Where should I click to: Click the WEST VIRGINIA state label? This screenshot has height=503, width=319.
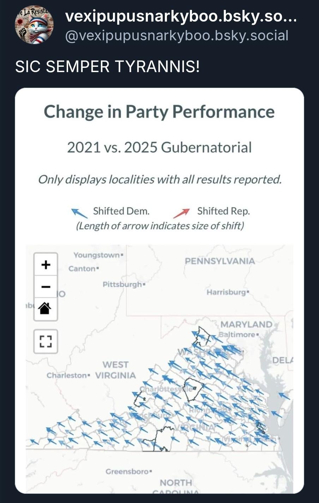click(115, 370)
